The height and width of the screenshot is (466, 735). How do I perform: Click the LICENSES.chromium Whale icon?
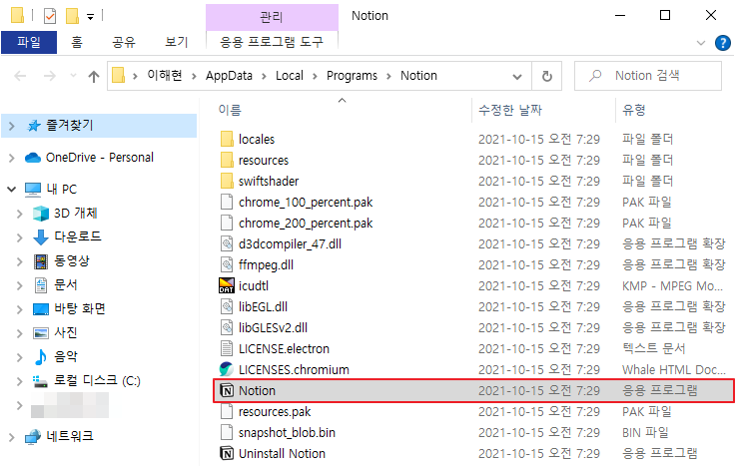pyautogui.click(x=227, y=369)
